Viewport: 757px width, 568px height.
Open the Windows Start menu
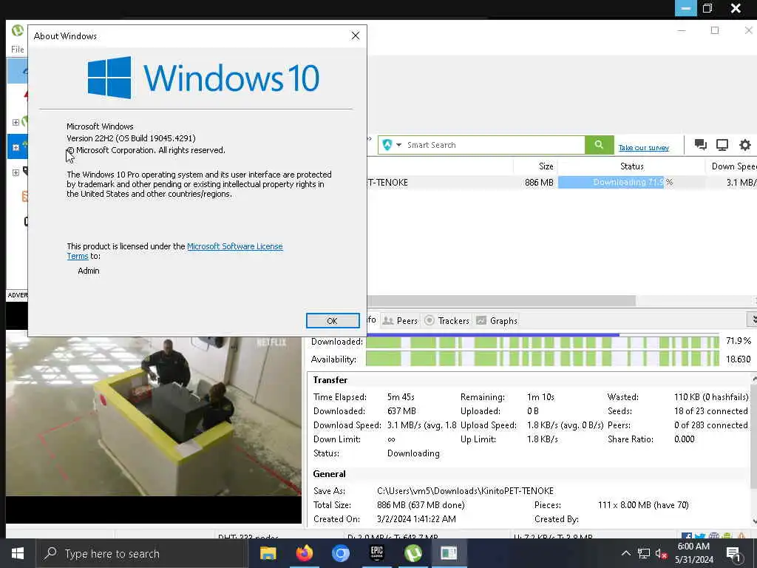[18, 553]
